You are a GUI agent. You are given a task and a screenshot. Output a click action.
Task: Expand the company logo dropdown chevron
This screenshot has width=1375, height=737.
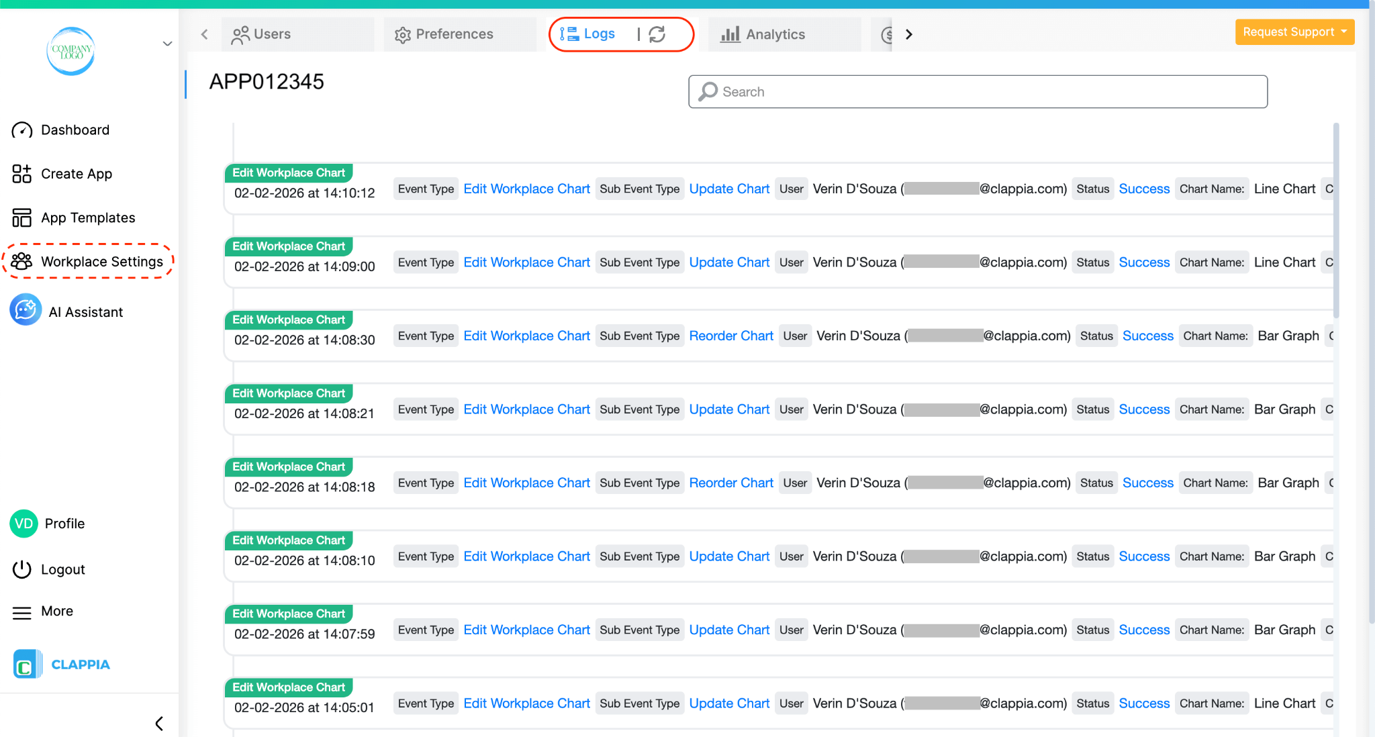tap(167, 44)
